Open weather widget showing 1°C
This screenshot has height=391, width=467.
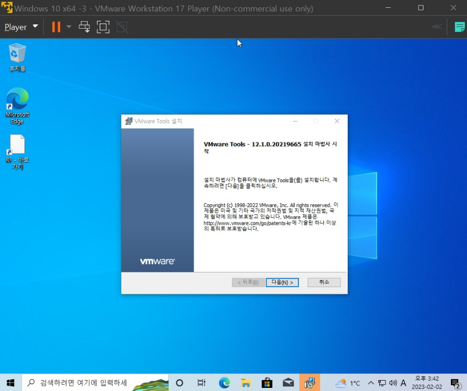point(348,383)
